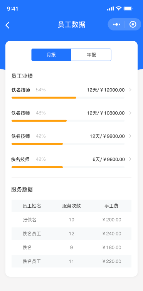
Task: Switch to the 年报 yearly report tab
Action: (91, 55)
